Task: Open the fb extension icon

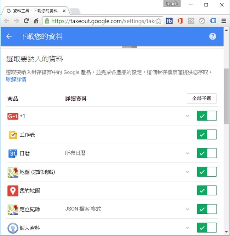Action: click(169, 21)
